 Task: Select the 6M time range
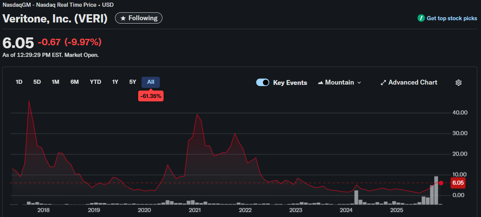pyautogui.click(x=75, y=82)
